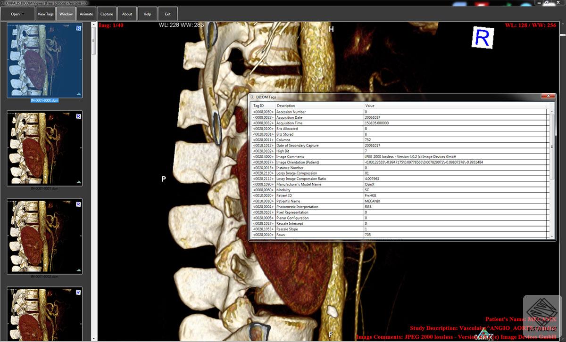
Task: Click the R marker on the first thumbnail
Action: (x=80, y=29)
